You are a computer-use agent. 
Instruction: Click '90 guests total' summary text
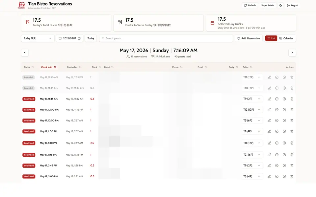(182, 57)
